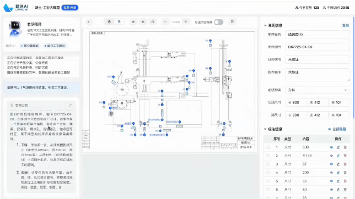Image resolution: width=355 pixels, height=199 pixels.
Task: Click the zoom out minus button
Action: tap(165, 22)
